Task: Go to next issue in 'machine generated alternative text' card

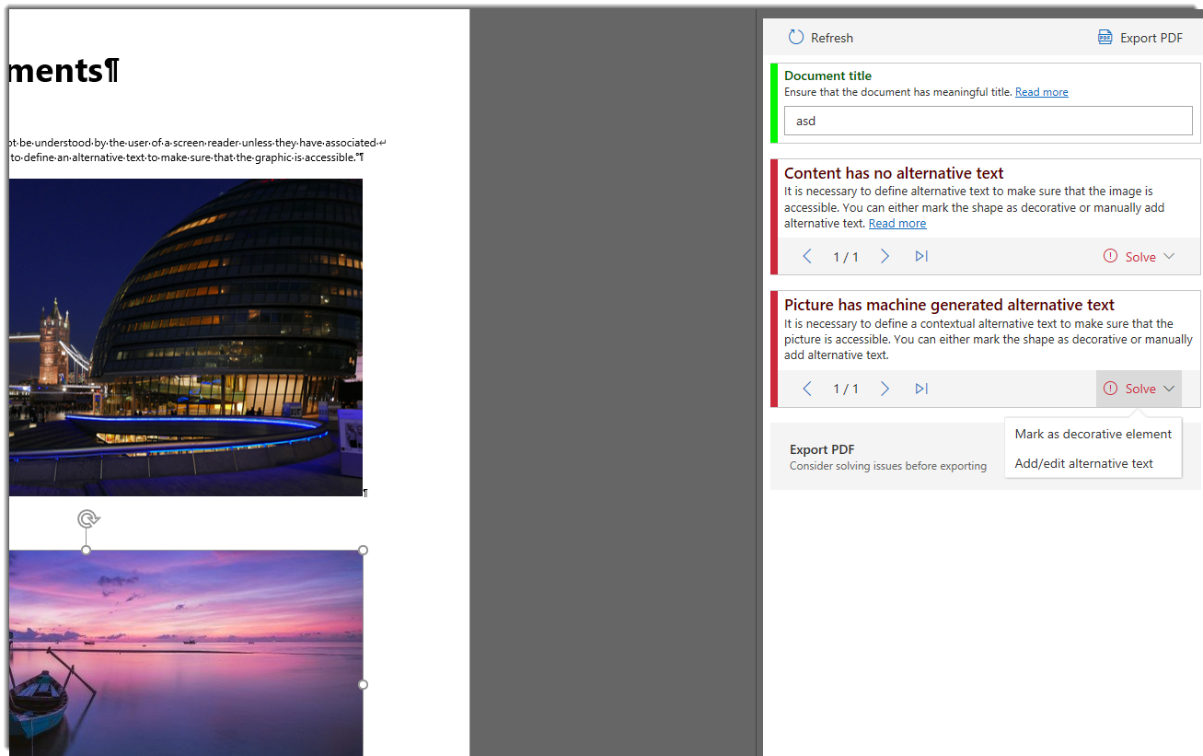Action: click(885, 389)
